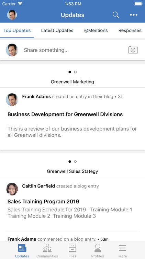
Task: Open the Responses tab
Action: pyautogui.click(x=130, y=30)
